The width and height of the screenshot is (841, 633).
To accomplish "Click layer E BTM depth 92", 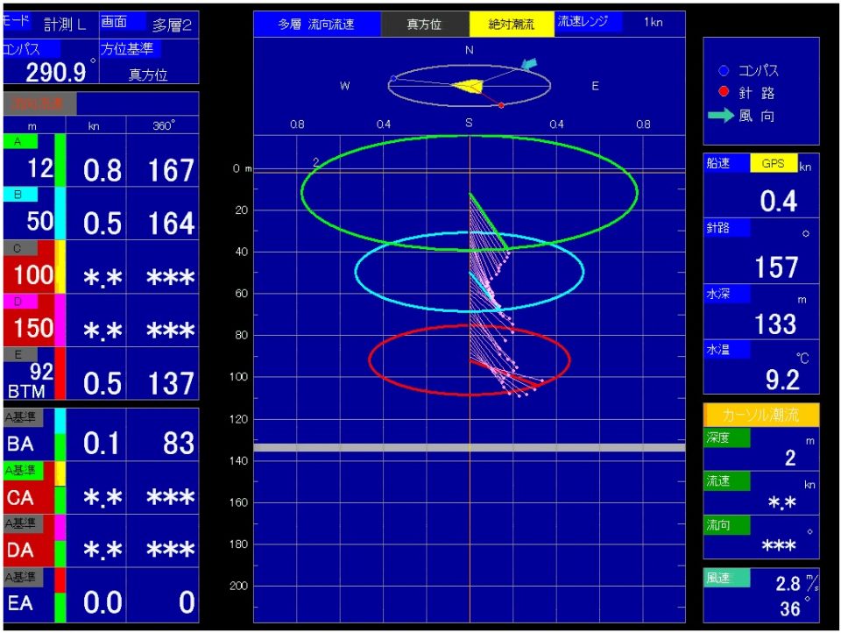I will point(41,372).
